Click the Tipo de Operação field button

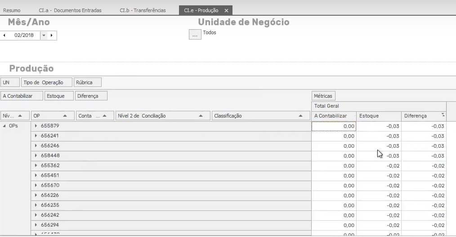(46, 82)
